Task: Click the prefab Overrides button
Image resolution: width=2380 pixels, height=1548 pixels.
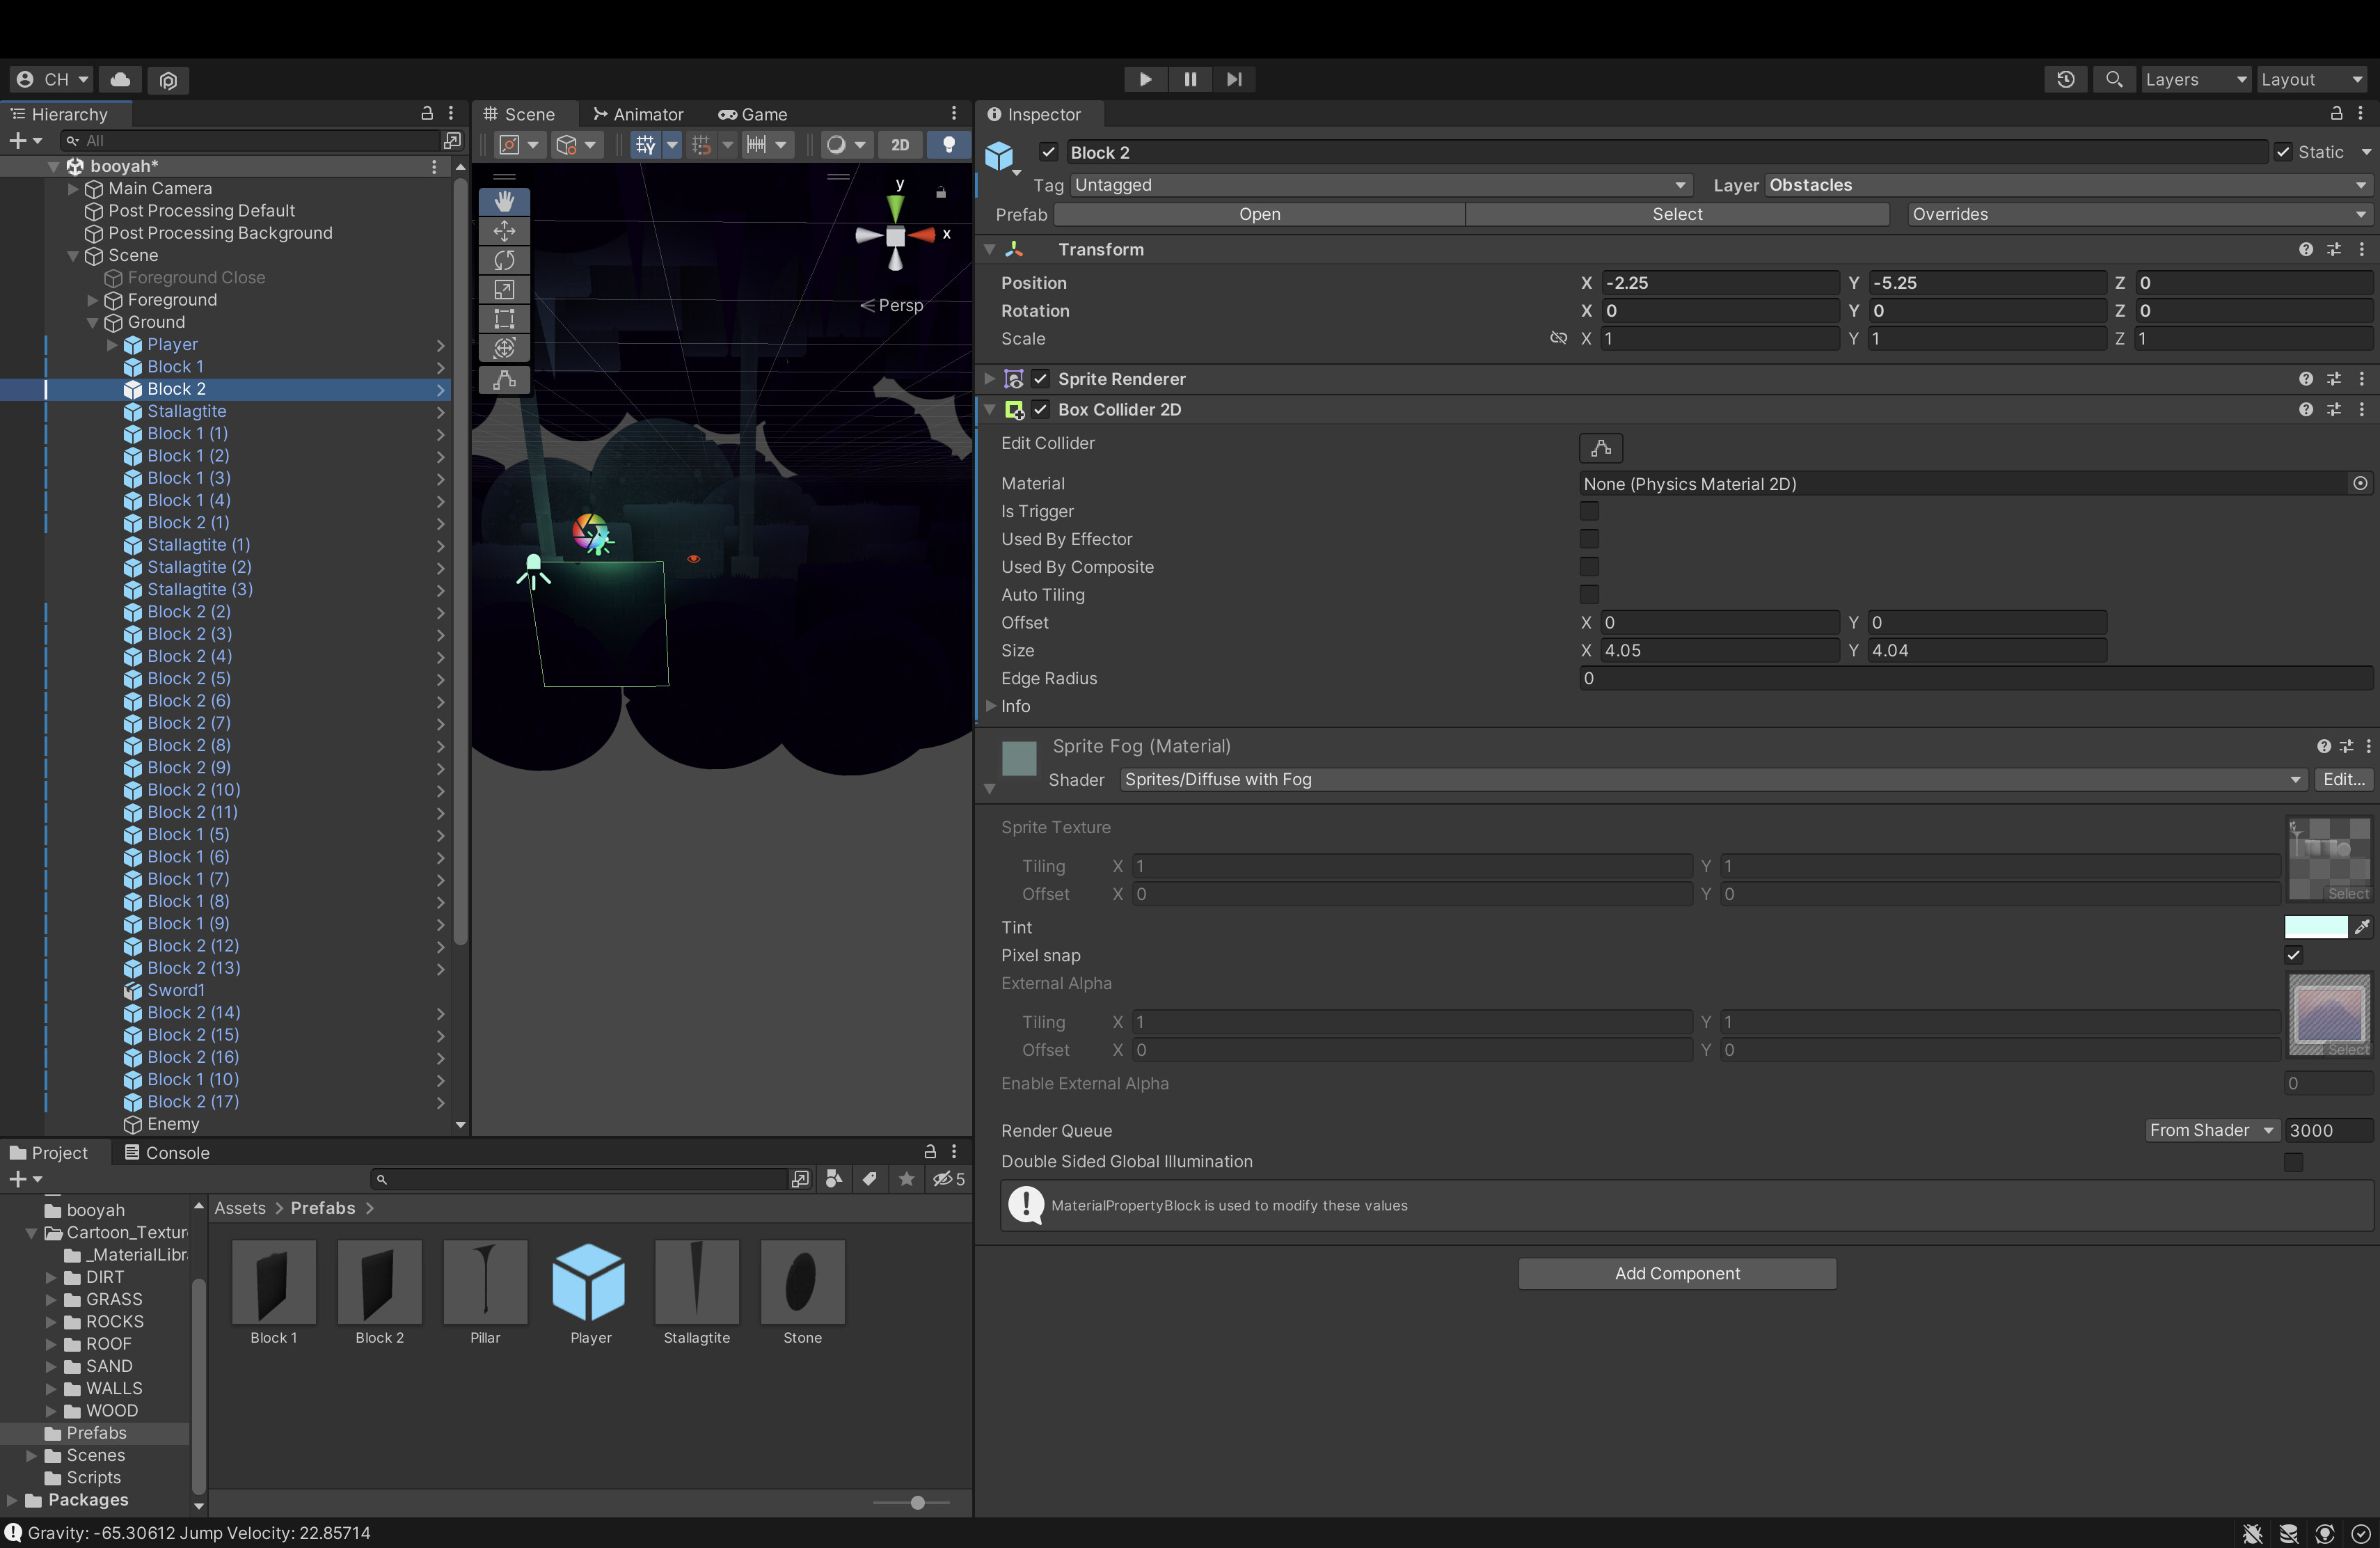Action: point(2138,214)
